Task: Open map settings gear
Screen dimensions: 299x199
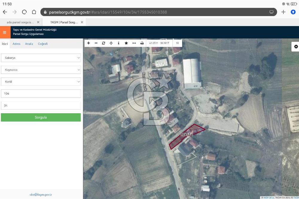Action: click(296, 47)
